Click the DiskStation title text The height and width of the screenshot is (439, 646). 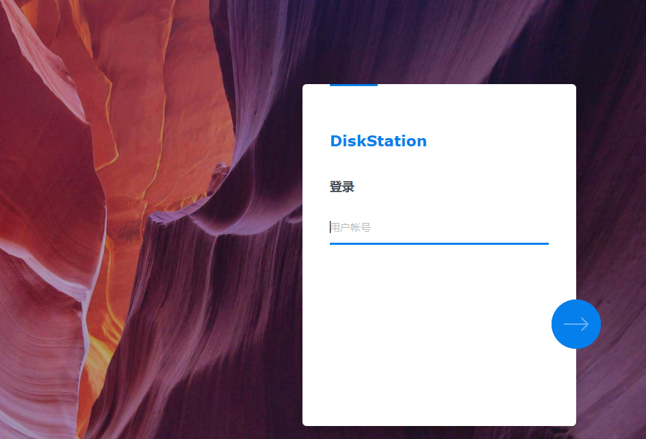[x=378, y=142]
